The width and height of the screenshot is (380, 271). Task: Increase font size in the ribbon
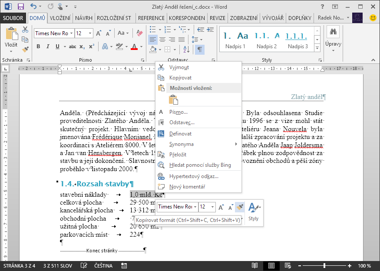pos(99,33)
